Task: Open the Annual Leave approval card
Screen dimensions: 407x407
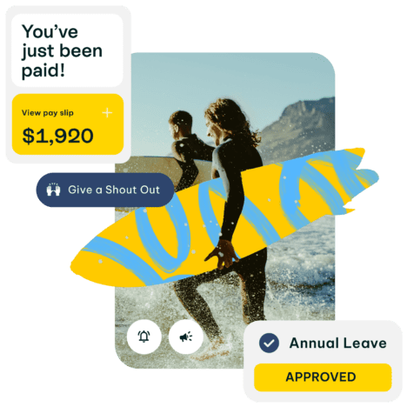Action: pyautogui.click(x=323, y=361)
